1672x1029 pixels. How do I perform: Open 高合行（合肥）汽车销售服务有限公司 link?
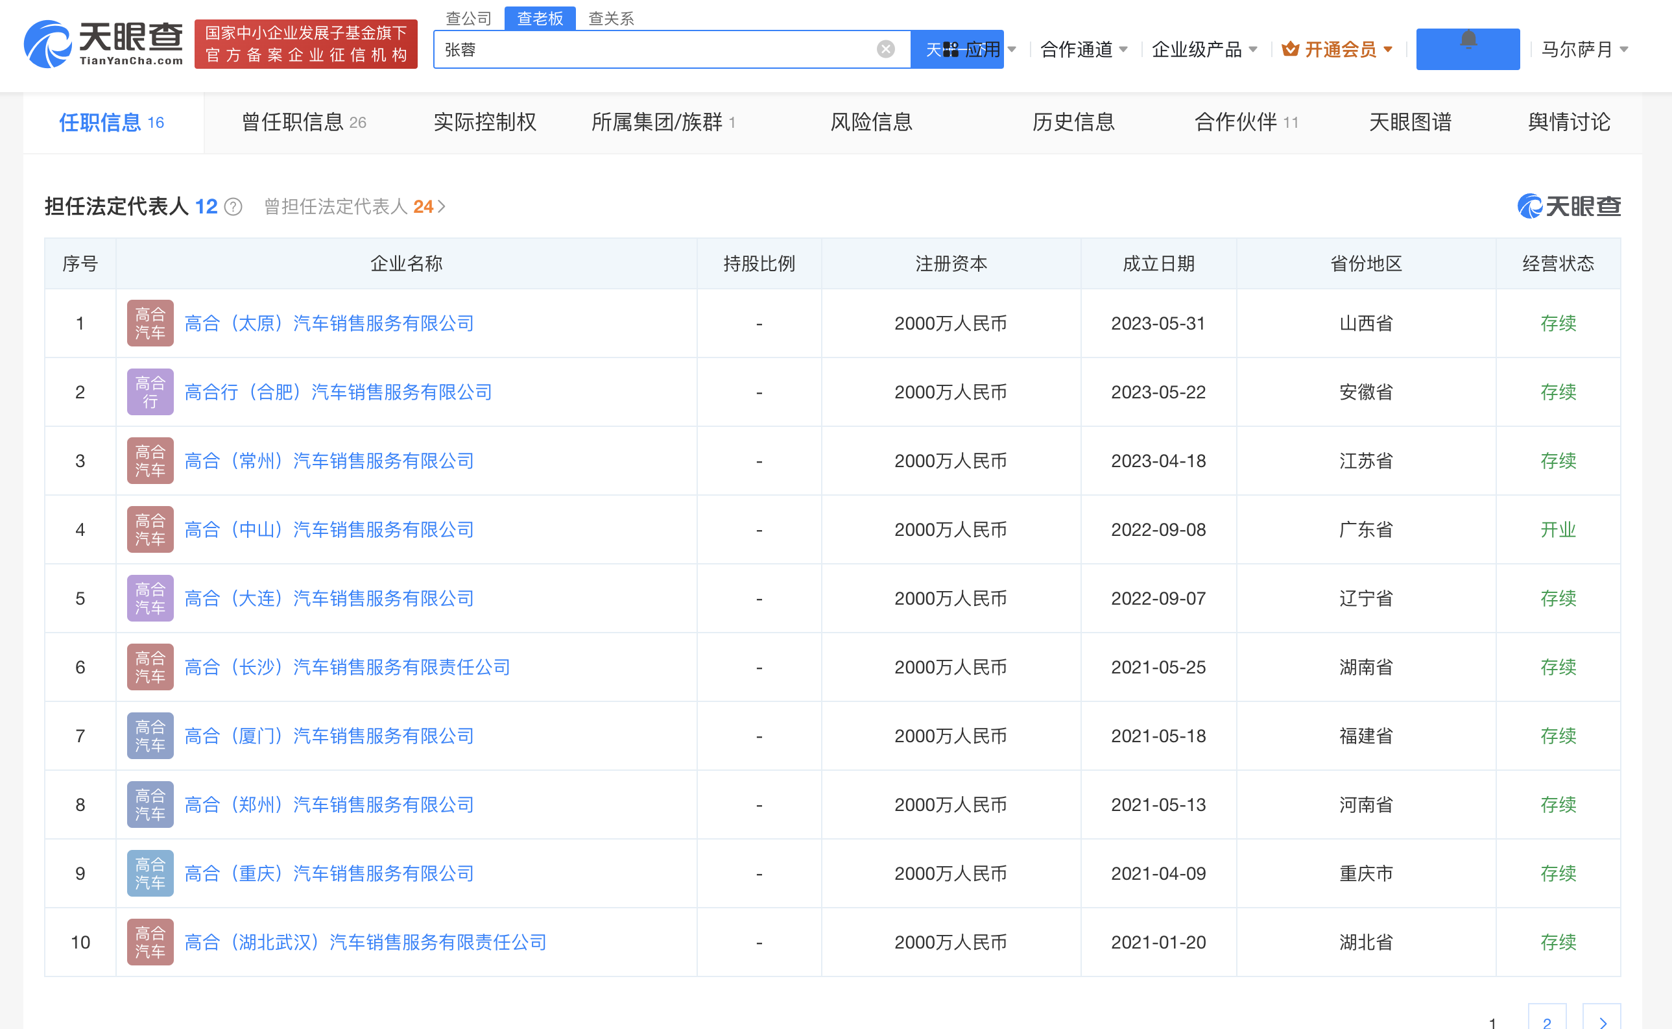click(338, 392)
